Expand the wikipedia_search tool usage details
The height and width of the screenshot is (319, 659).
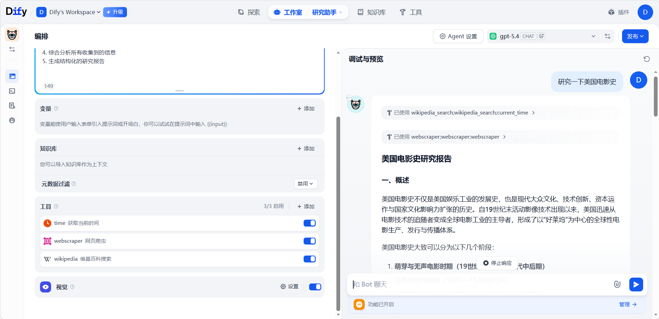461,113
